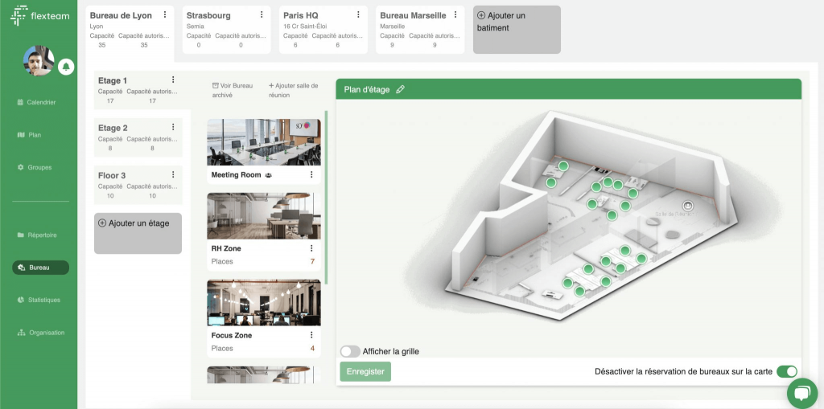Click the plus icon in Ajouter un batiment

(481, 15)
